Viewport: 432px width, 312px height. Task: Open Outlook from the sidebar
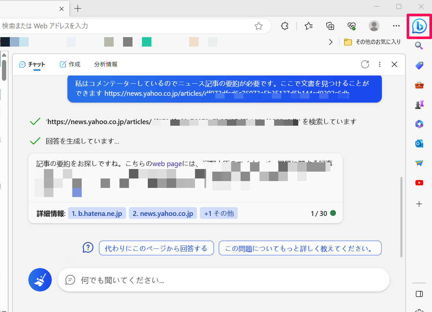(x=419, y=143)
